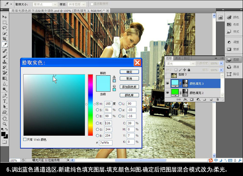The image size is (243, 176).
Task: Toggle Quick Mask mode
Action: (4, 142)
